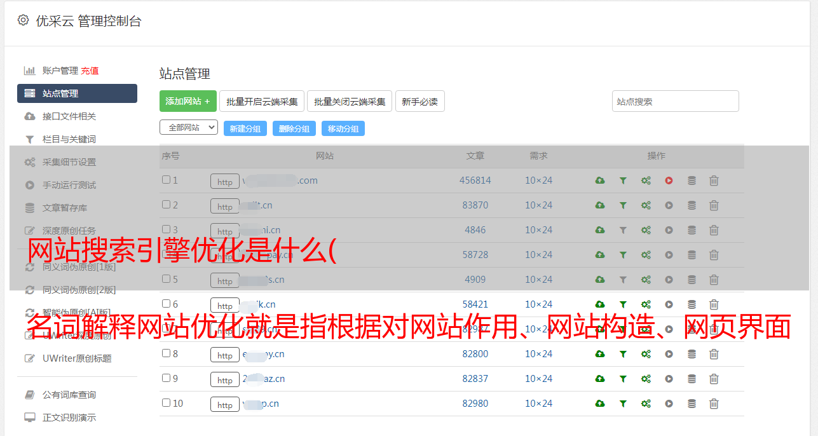Open UWriter原创标题 in the sidebar
Image resolution: width=818 pixels, height=436 pixels.
coord(77,358)
